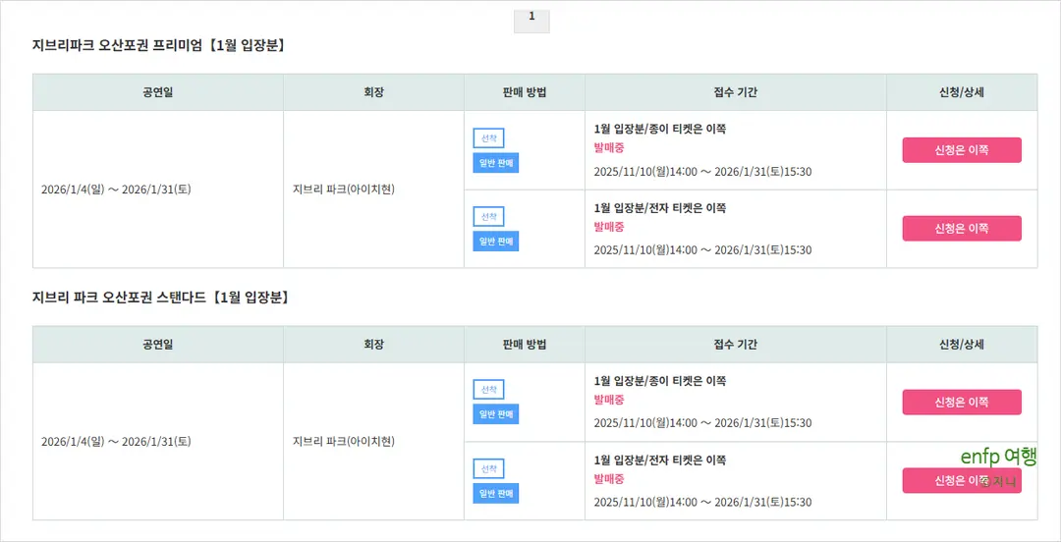Viewport: 1061px width, 542px height.
Task: Apply for Premium electronic ticket via 신청은 이쪽
Action: pos(962,229)
